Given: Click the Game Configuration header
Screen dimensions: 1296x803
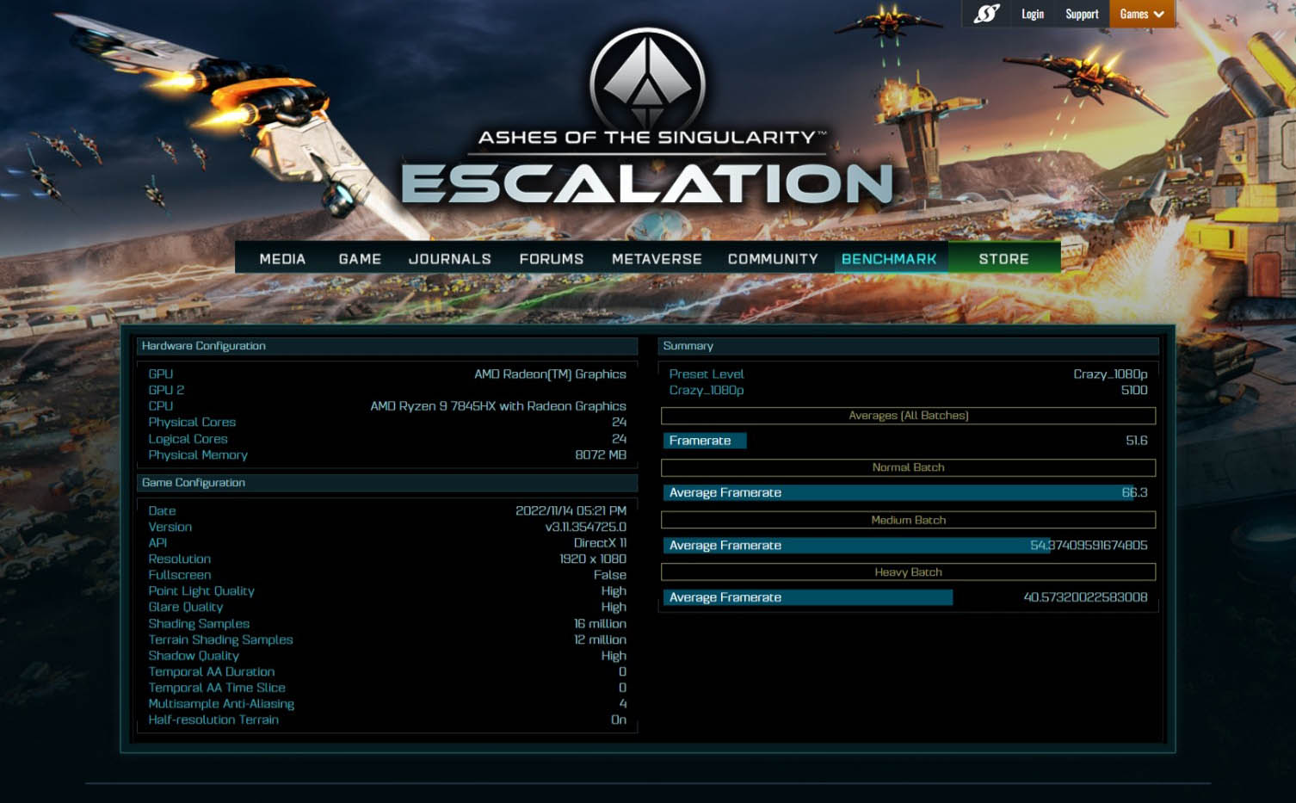Looking at the screenshot, I should pos(387,483).
